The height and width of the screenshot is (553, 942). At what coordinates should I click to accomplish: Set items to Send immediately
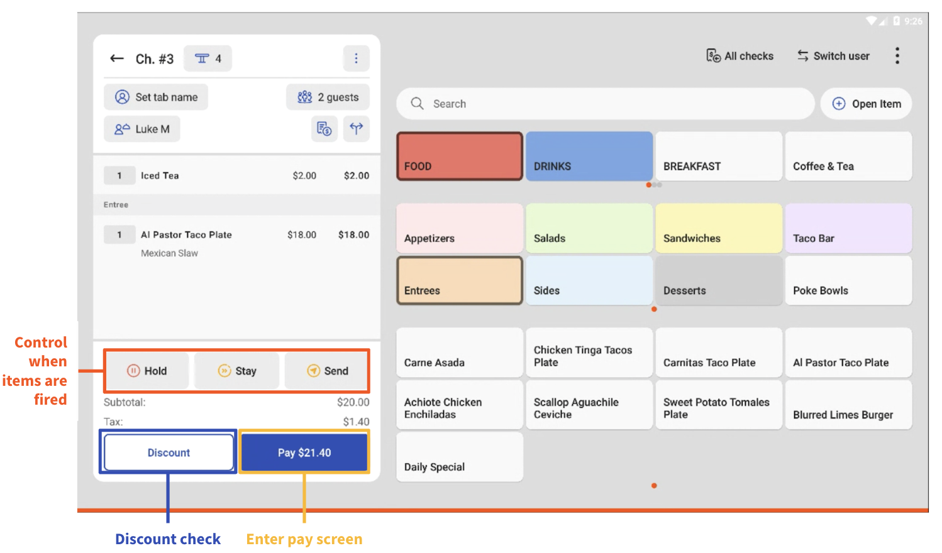(327, 371)
